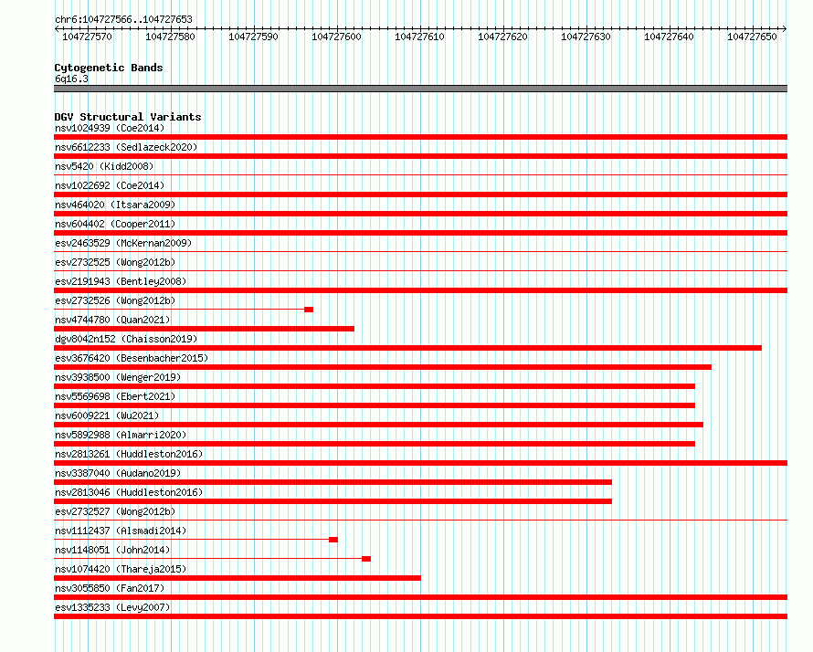
Task: Select nsv1148051 (John2014) label
Action: pos(112,550)
